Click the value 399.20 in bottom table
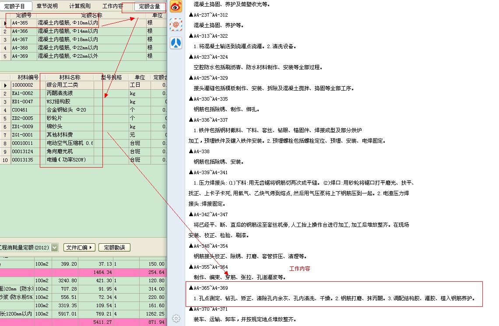Viewport: 499px width, 326px height. pyautogui.click(x=69, y=264)
